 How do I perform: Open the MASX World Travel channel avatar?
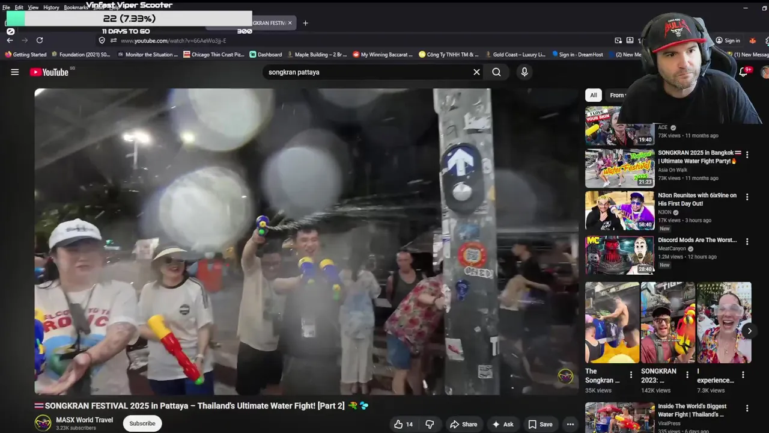pos(43,423)
